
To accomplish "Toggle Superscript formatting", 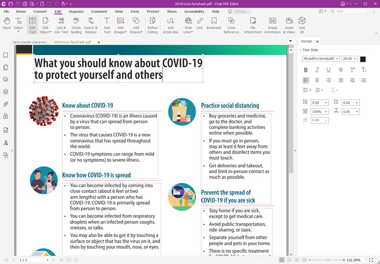I will coord(352,70).
